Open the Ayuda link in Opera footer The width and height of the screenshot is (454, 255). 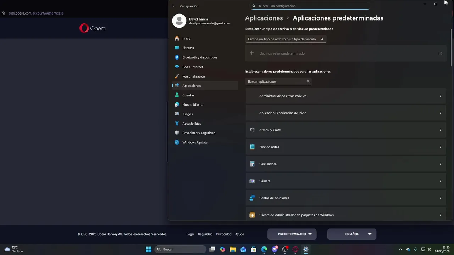coord(240,234)
